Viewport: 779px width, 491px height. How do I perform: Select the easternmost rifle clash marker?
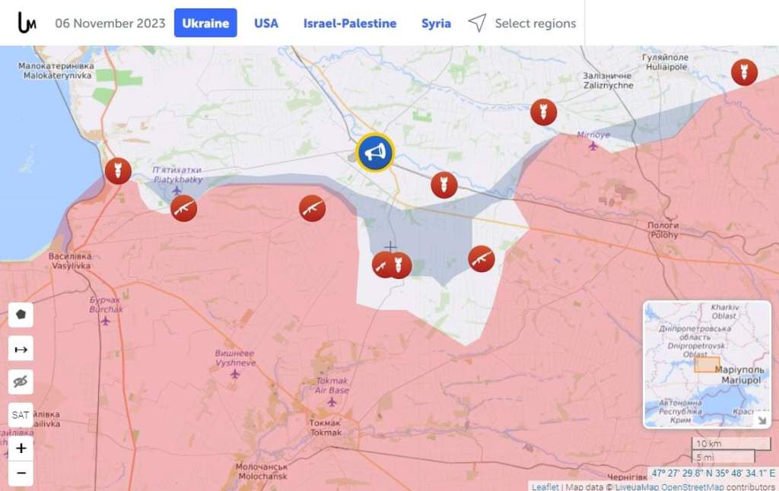[481, 259]
